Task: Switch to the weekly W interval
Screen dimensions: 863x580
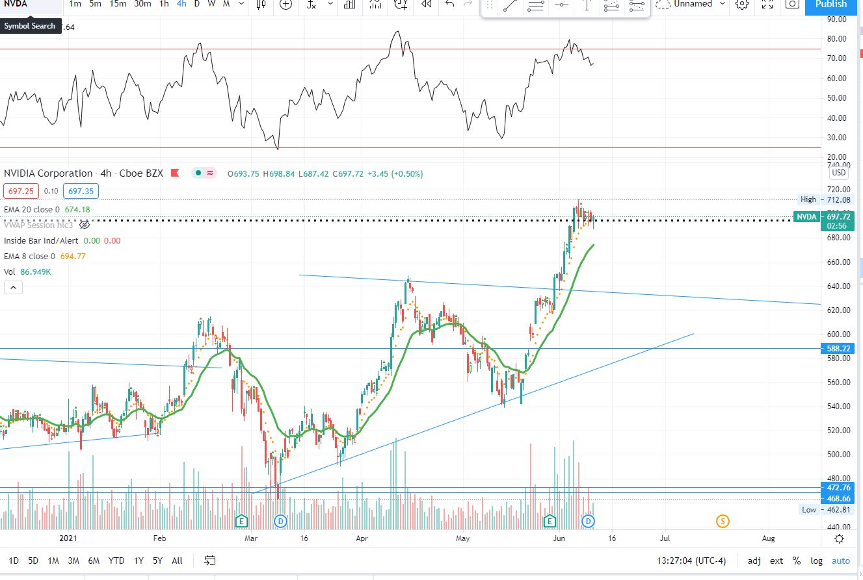Action: tap(211, 4)
